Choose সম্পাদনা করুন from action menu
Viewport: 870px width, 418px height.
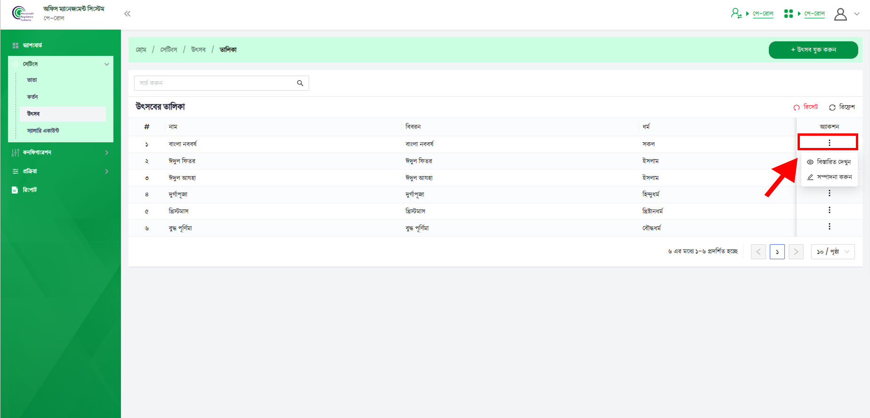(829, 177)
